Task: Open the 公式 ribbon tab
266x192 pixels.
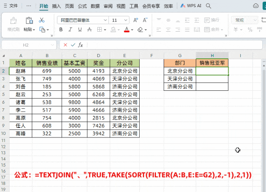Action: (x=82, y=6)
